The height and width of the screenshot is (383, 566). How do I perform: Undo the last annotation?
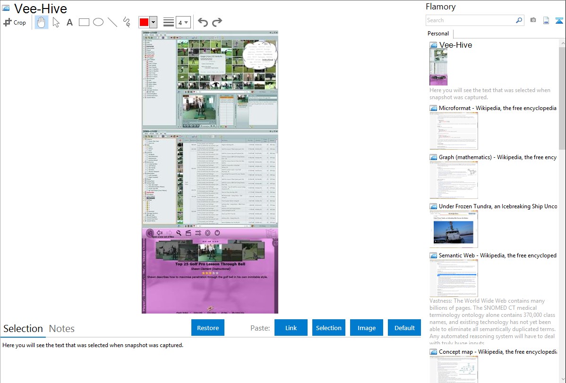203,22
